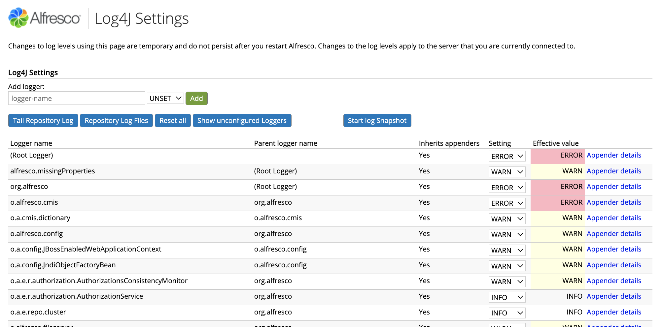Click o.alfresco.cmis parent of dictionary row
The height and width of the screenshot is (327, 663).
click(x=278, y=218)
